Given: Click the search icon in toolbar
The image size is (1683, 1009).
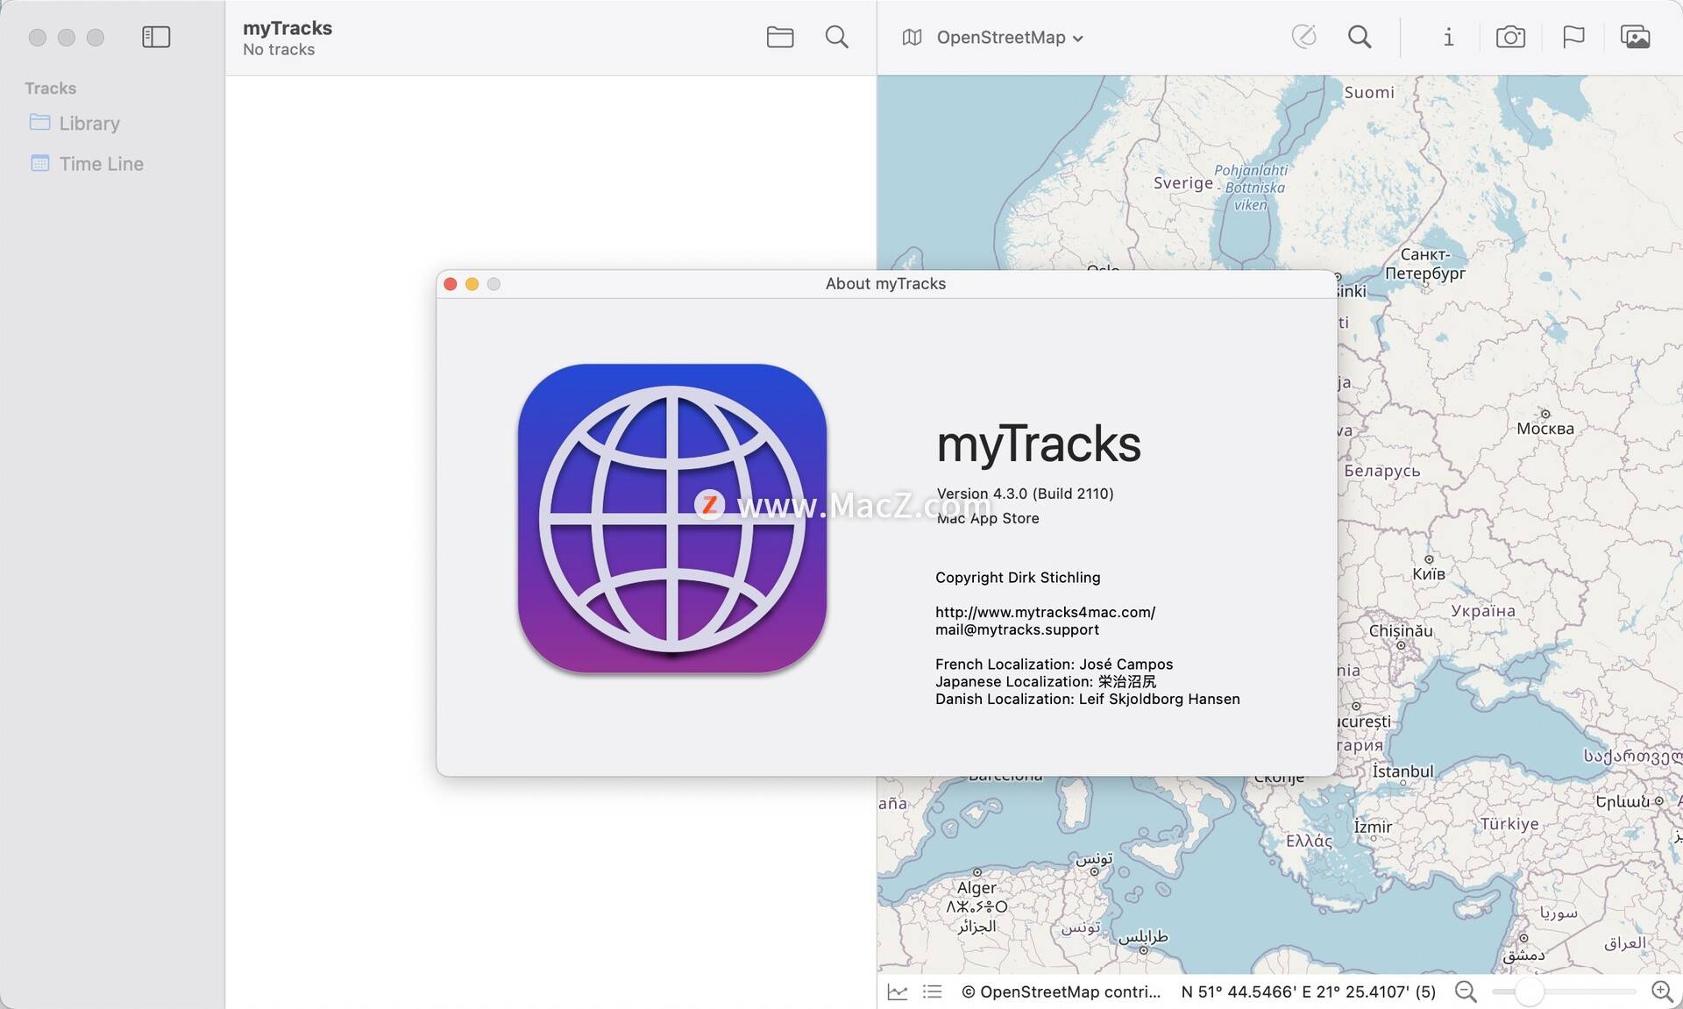Looking at the screenshot, I should tap(837, 37).
